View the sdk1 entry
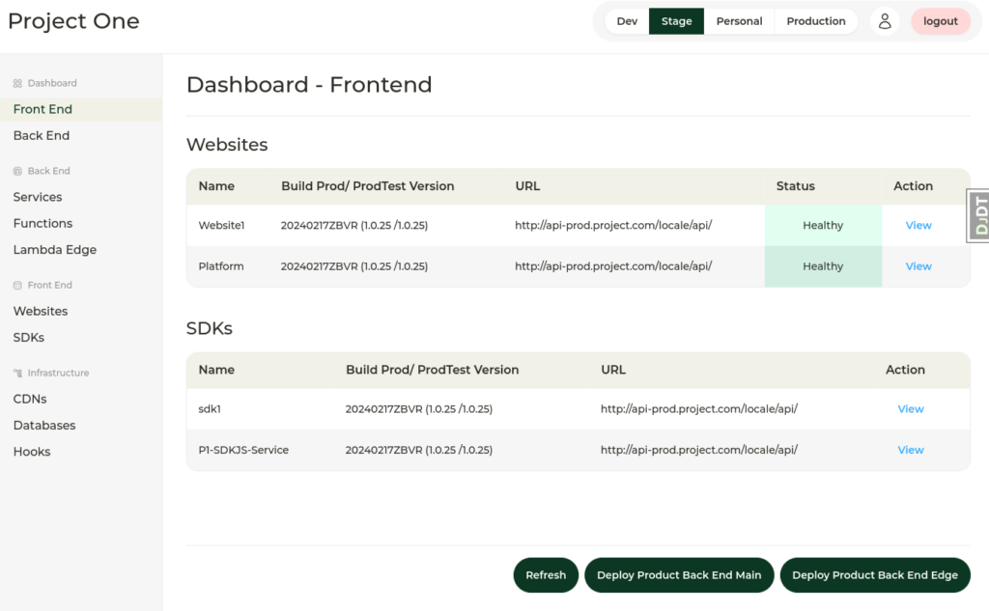Screen dimensions: 989x611 click(x=911, y=409)
